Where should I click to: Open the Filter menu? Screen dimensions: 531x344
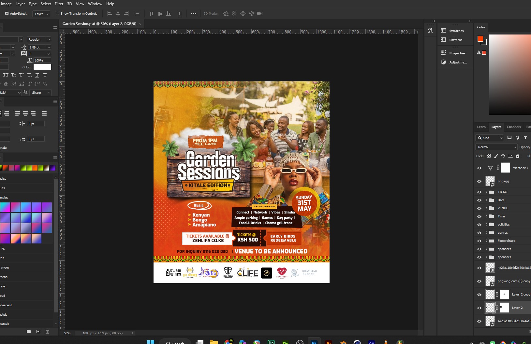pyautogui.click(x=59, y=4)
